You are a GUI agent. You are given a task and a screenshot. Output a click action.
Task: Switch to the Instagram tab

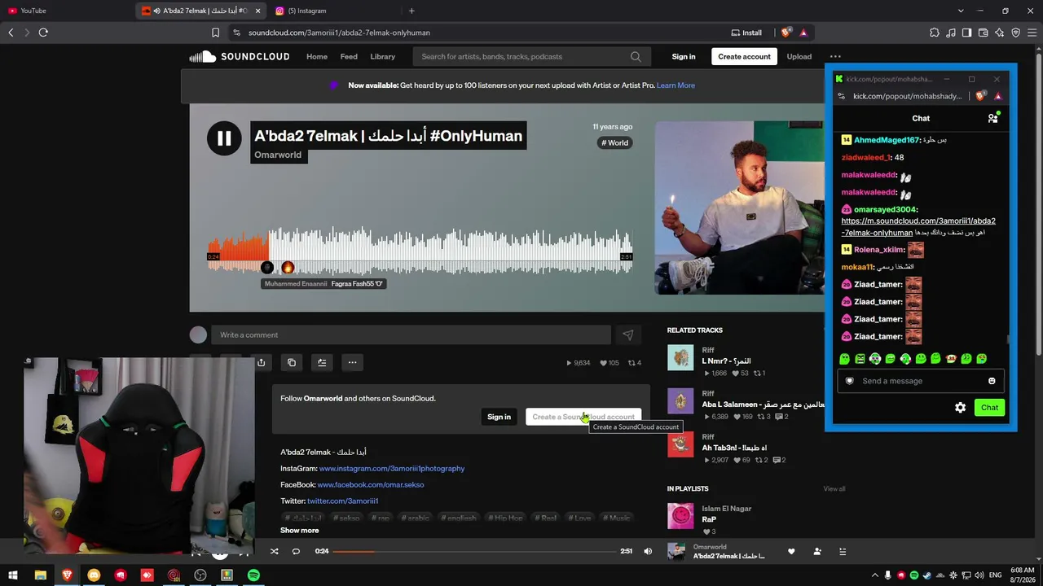(x=334, y=11)
